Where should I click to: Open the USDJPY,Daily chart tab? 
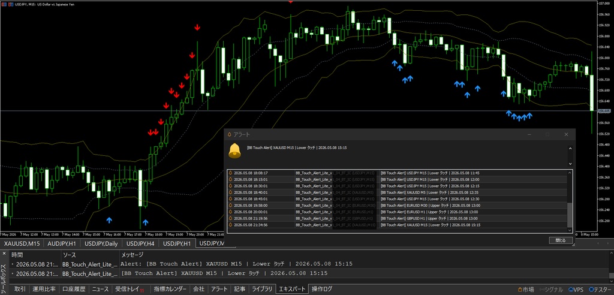pos(101,243)
